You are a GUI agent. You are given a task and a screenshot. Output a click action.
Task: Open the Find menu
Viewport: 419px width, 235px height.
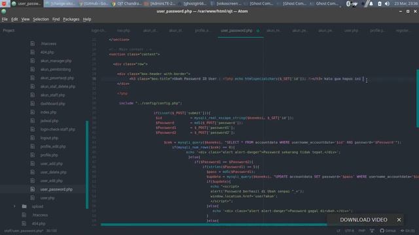[x=56, y=19]
